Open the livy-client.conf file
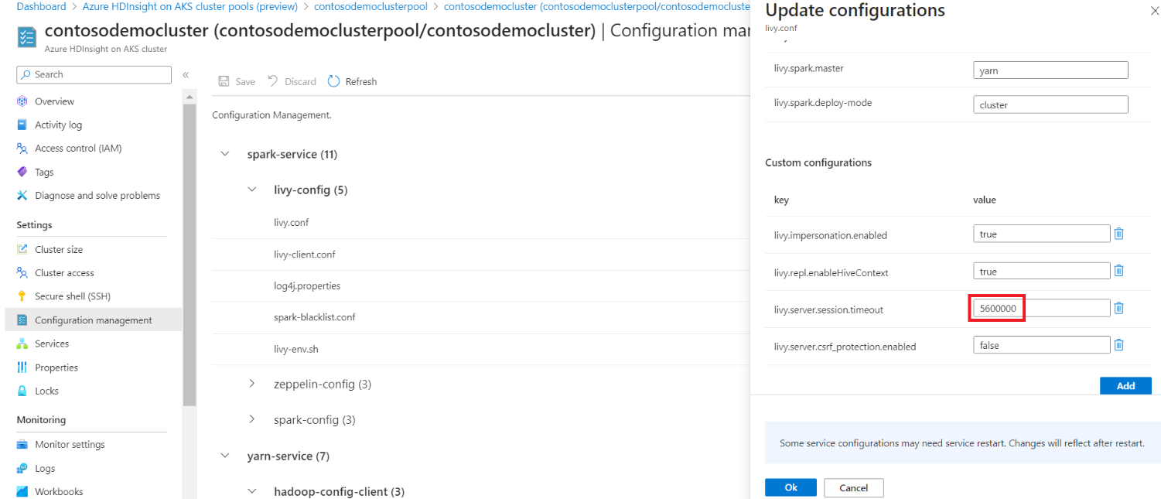This screenshot has height=499, width=1161. coord(304,255)
